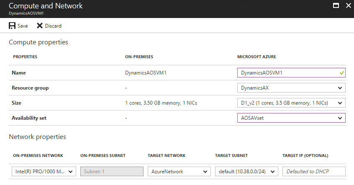Click the Resource group dropdown arrow
This screenshot has height=185, width=354.
tap(339, 88)
